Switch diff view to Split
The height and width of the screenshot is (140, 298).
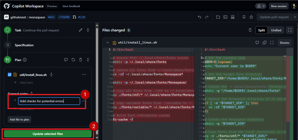click(262, 30)
